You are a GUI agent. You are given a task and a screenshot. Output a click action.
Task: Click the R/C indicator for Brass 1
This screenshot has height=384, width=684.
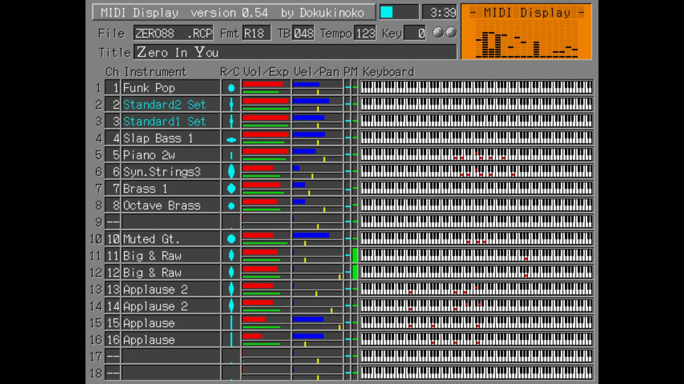click(231, 188)
